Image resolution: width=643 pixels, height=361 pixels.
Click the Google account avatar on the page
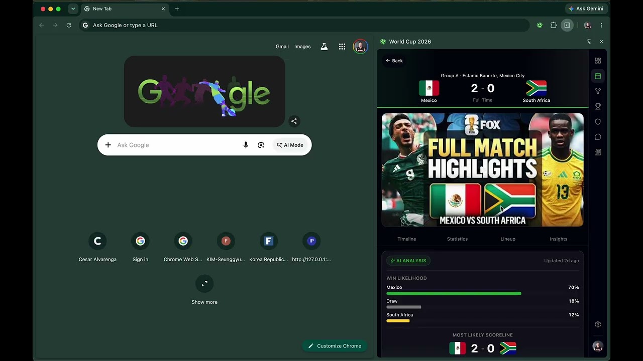(360, 47)
